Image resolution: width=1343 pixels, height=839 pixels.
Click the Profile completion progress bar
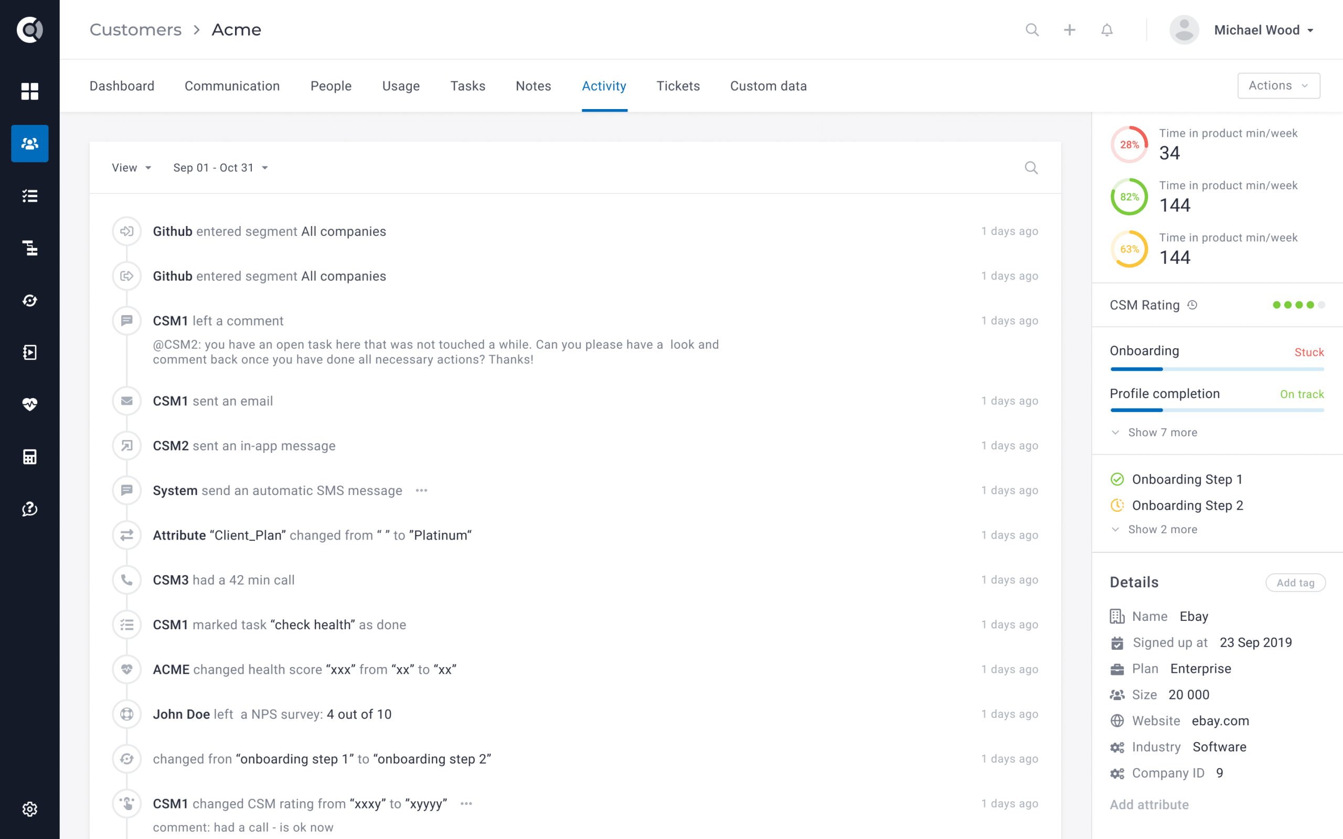[x=1217, y=410]
